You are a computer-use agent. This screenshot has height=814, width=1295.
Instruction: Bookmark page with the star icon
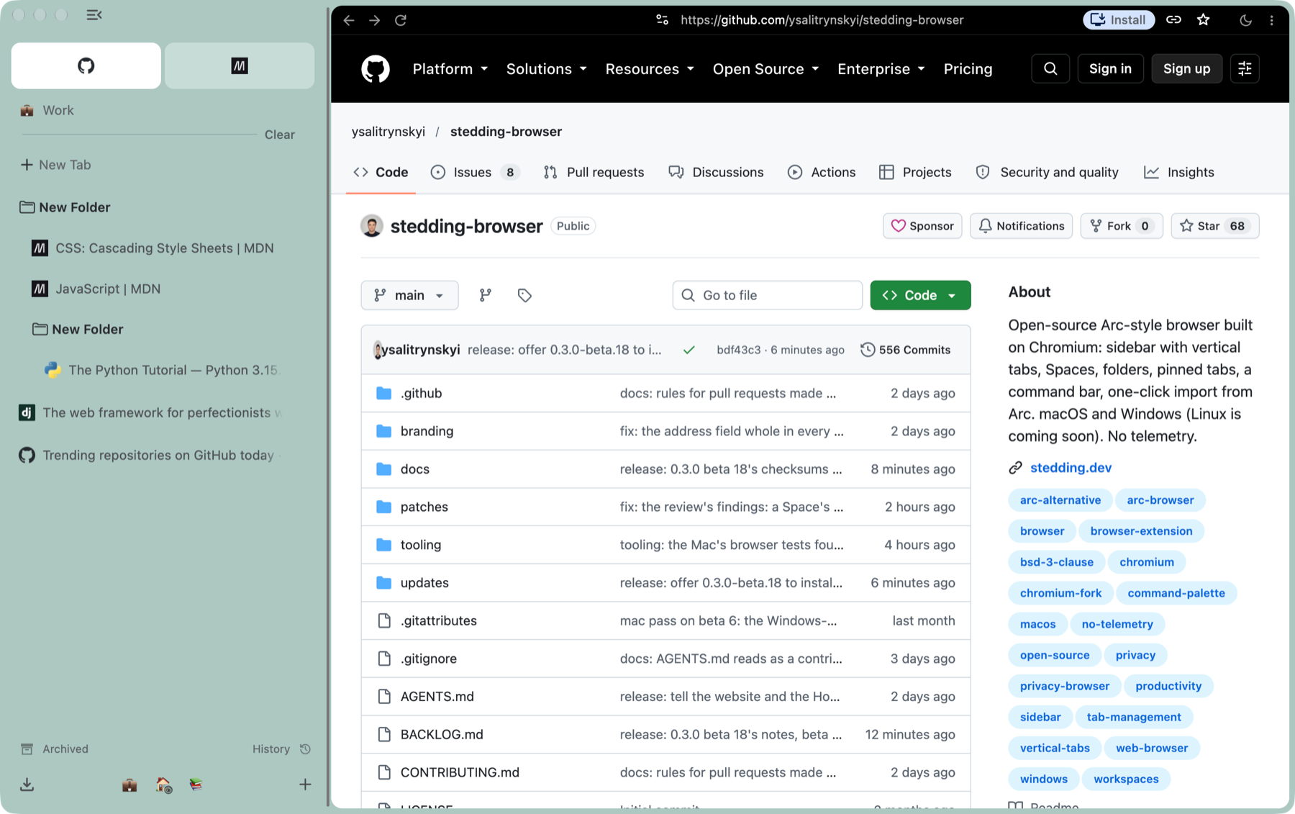(1204, 20)
